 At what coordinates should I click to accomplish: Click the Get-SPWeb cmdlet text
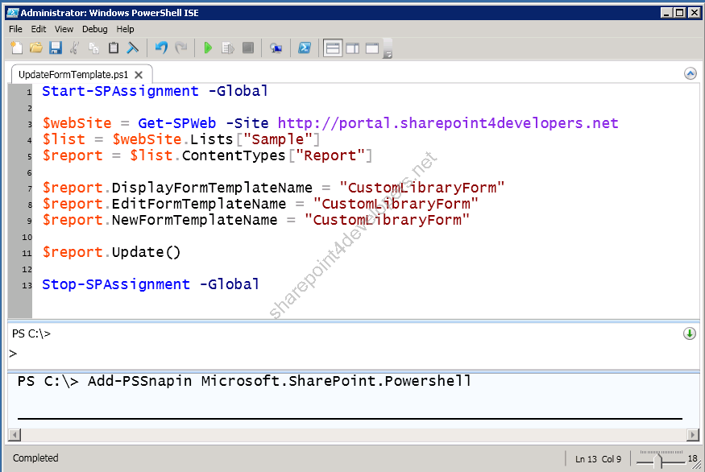click(176, 123)
